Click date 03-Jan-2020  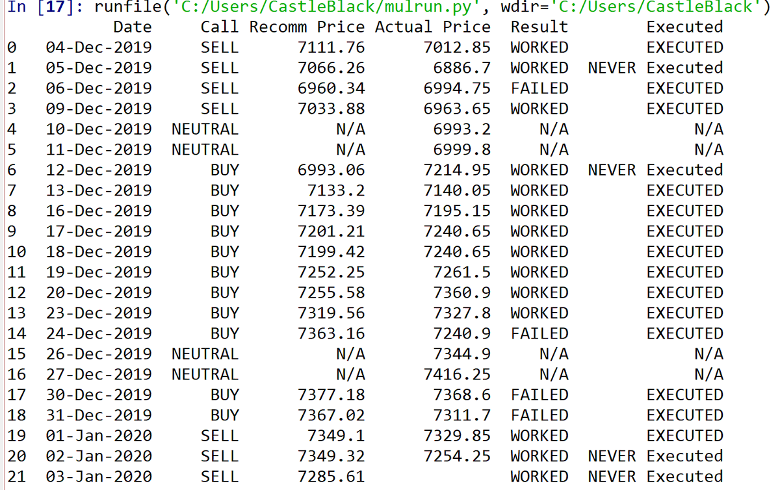click(x=99, y=476)
